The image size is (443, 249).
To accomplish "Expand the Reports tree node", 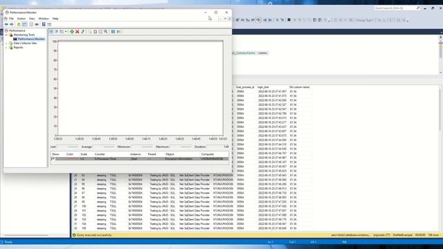I will (x=6, y=48).
